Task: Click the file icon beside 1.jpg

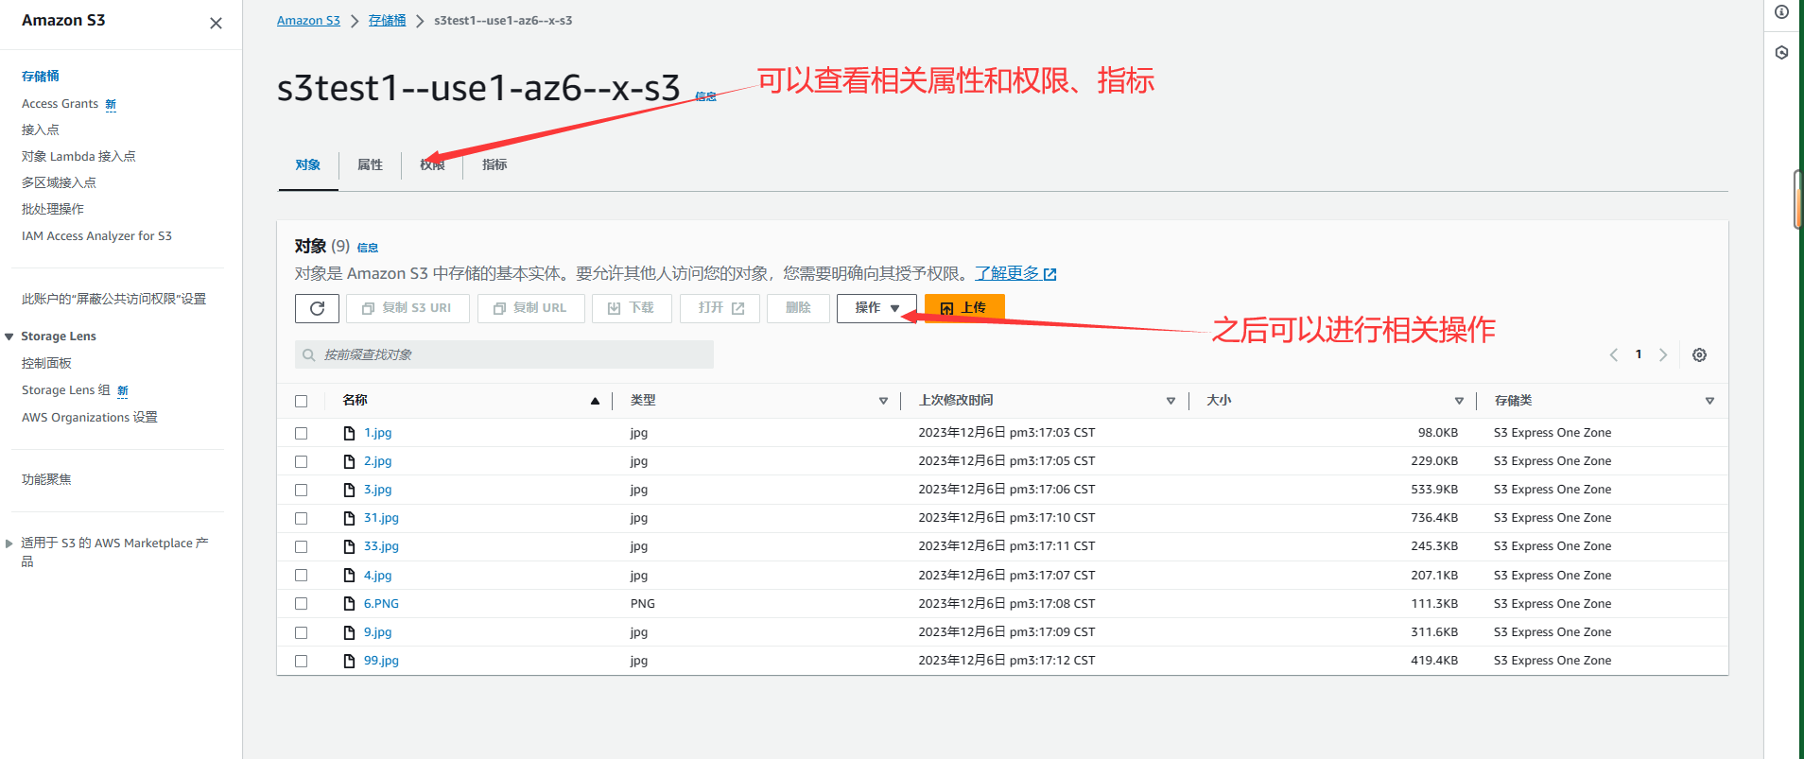Action: pyautogui.click(x=349, y=433)
